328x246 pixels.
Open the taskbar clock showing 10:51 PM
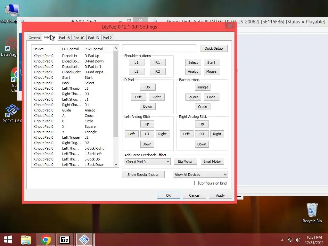tap(314, 240)
